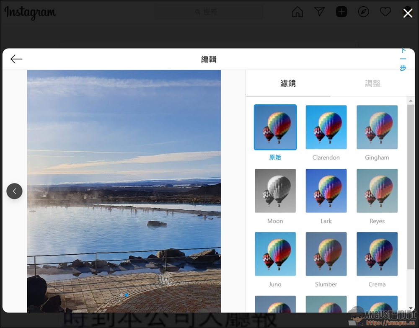
Task: Choose the Moon black-and-white filter
Action: click(x=275, y=191)
